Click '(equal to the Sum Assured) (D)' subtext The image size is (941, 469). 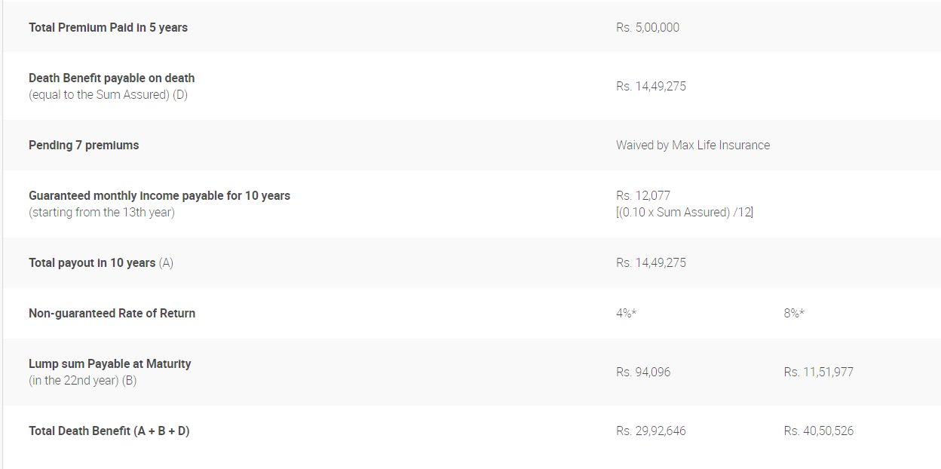coord(108,95)
